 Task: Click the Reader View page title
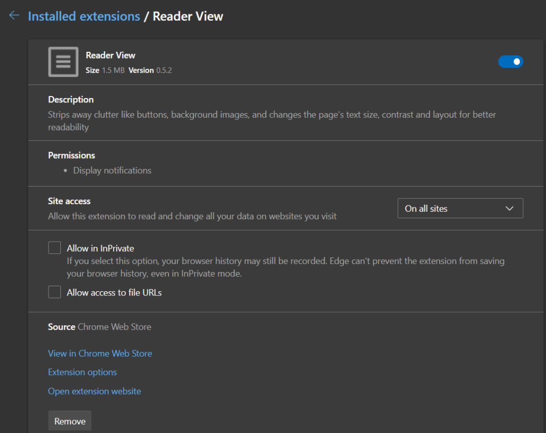tap(188, 16)
